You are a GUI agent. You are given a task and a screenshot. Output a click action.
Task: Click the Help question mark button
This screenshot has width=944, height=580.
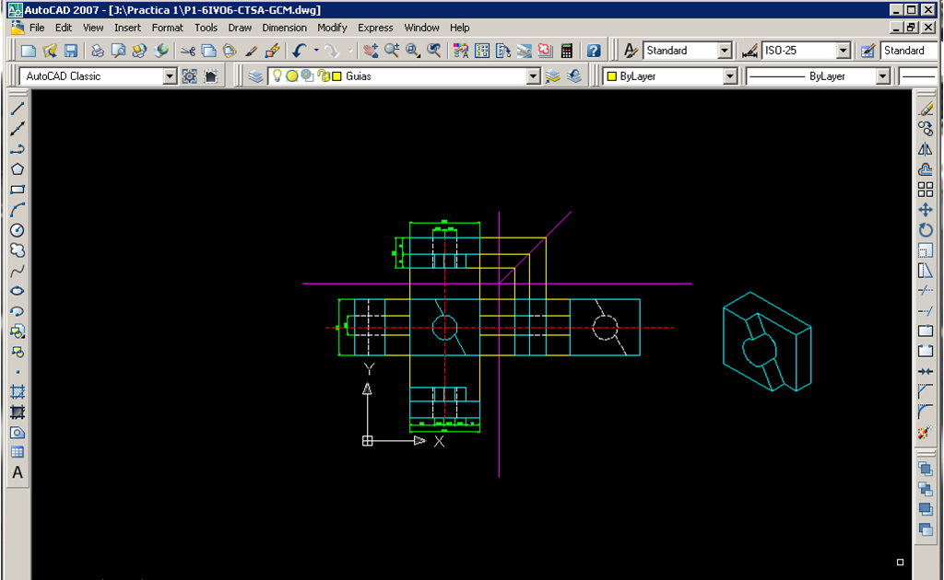point(592,51)
